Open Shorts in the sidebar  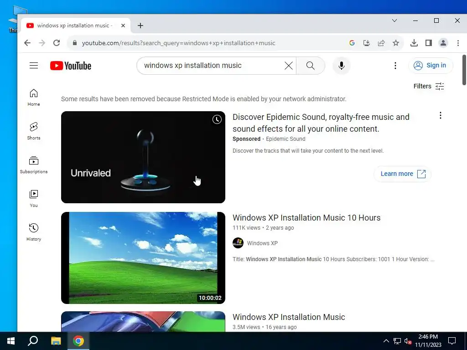34,131
